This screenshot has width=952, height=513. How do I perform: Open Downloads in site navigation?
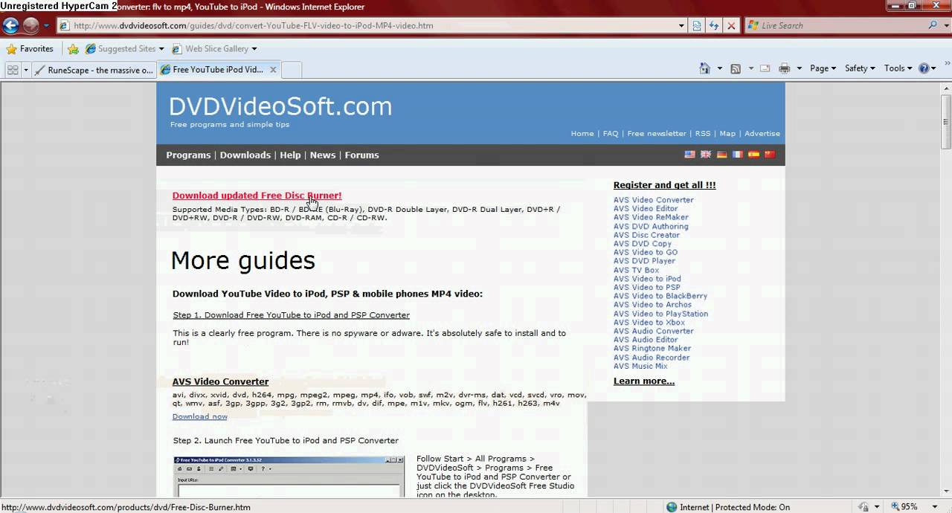[x=245, y=155]
